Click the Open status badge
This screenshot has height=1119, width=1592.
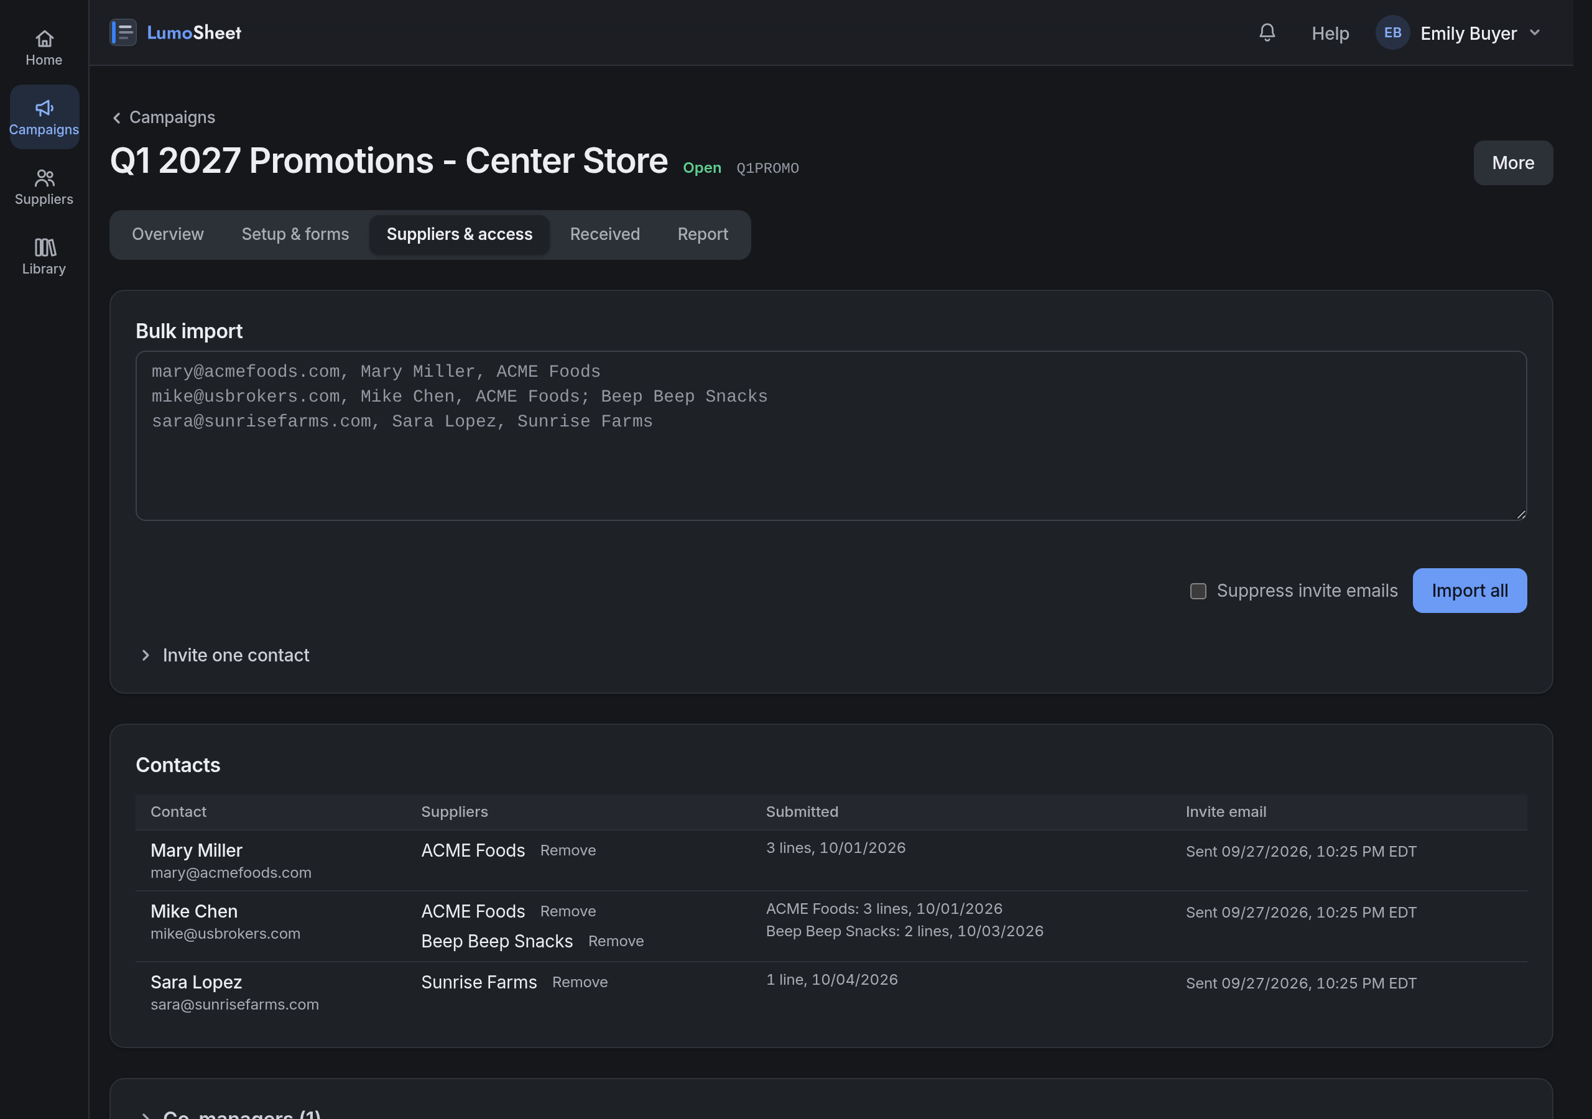pyautogui.click(x=701, y=168)
